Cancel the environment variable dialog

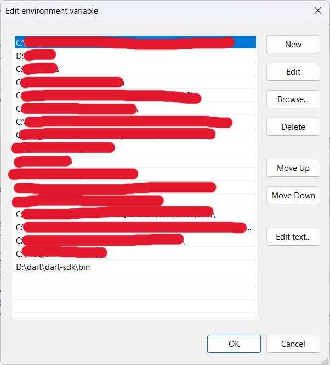293,344
